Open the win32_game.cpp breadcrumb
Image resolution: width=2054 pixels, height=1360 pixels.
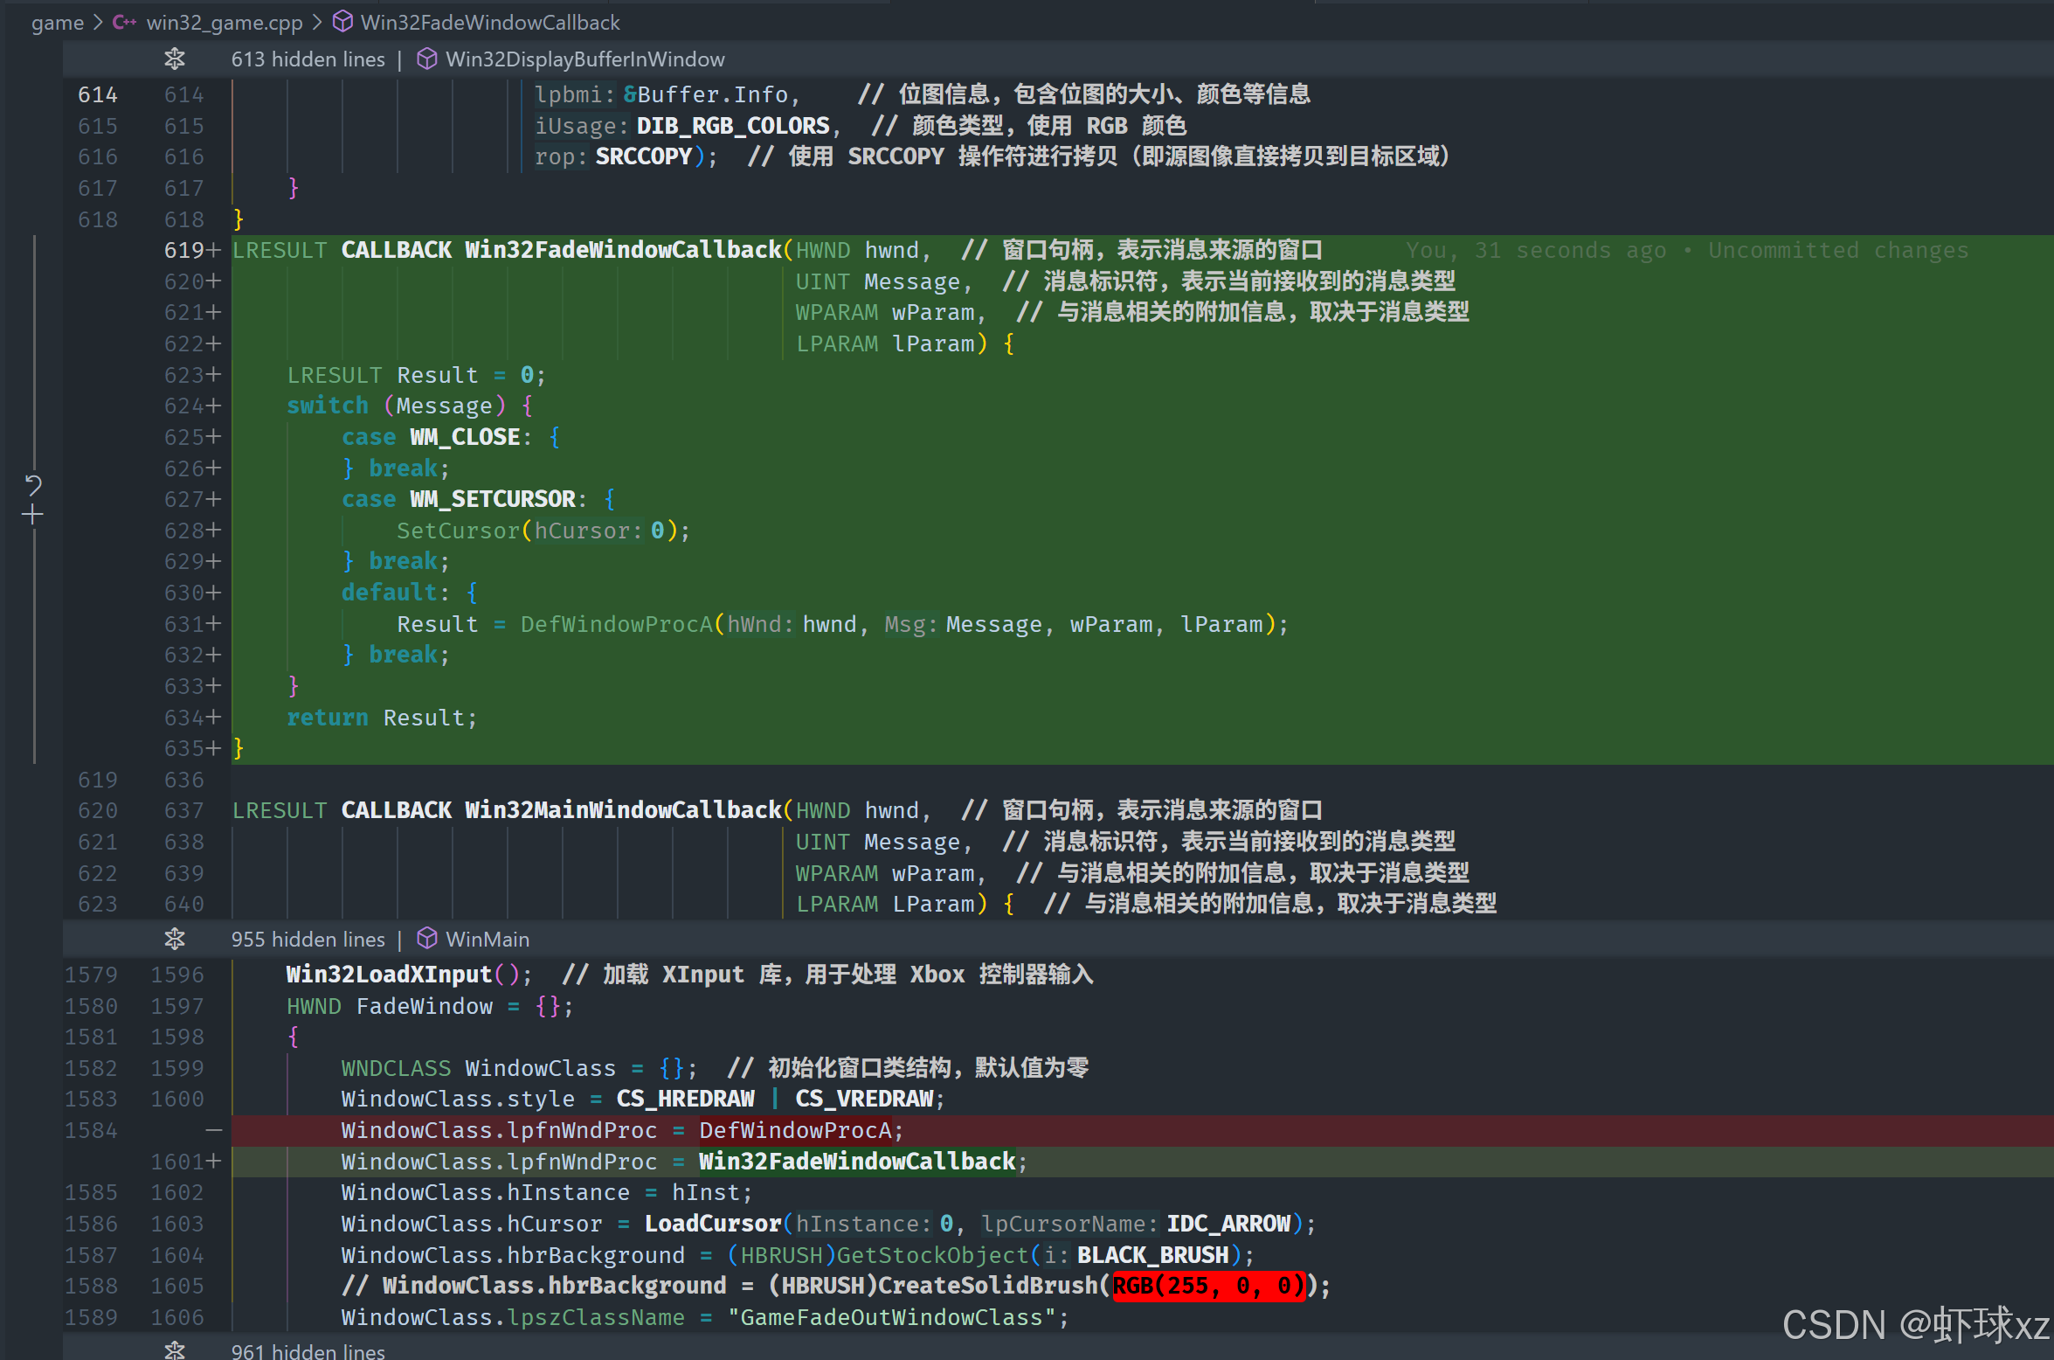[224, 23]
